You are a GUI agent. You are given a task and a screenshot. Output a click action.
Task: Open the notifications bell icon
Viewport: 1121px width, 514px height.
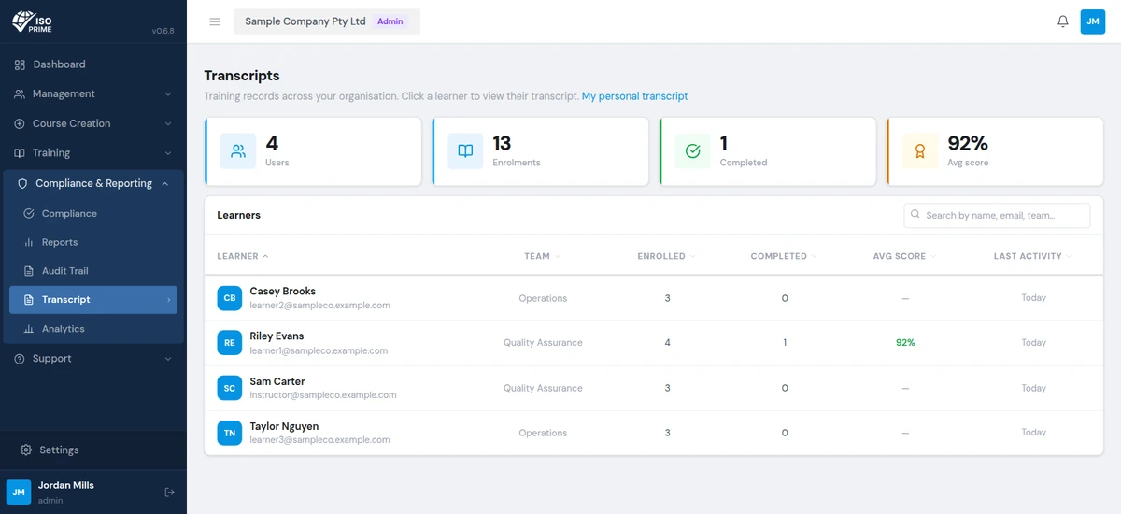click(1063, 21)
